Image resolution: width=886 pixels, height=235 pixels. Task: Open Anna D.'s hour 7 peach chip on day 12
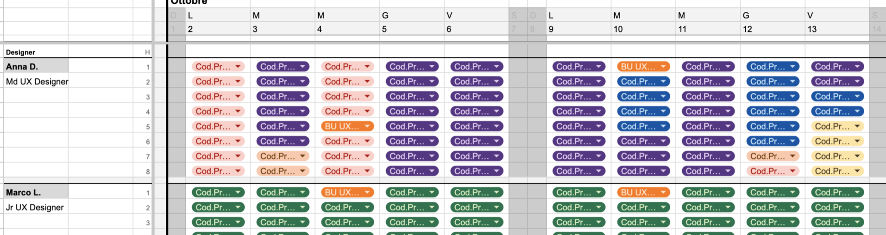[772, 156]
